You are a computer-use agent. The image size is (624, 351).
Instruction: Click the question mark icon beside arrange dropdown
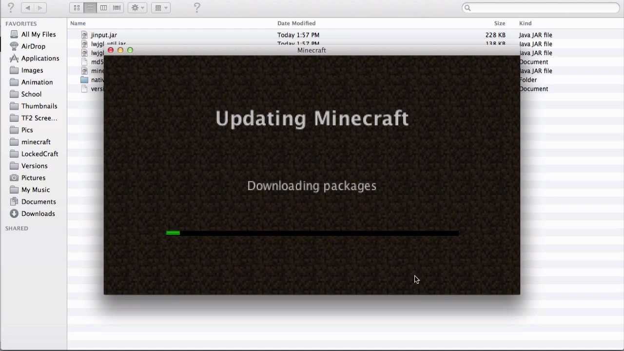[197, 8]
